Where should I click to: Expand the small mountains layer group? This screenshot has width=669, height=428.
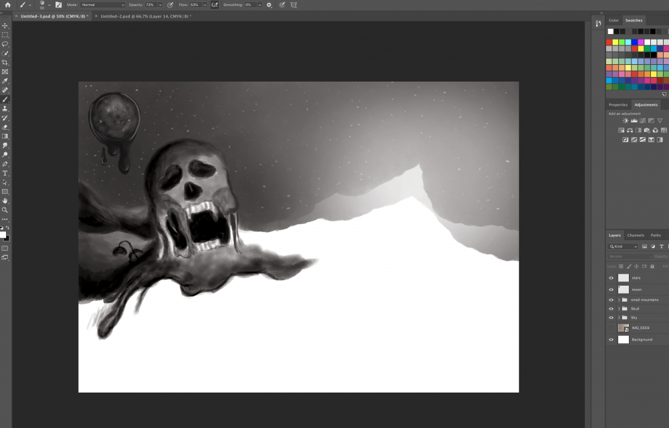pos(618,300)
